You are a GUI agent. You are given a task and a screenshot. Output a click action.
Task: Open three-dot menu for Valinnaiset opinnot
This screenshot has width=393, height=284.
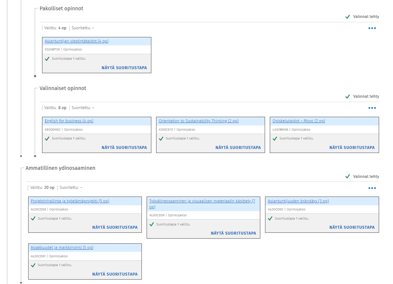(372, 108)
